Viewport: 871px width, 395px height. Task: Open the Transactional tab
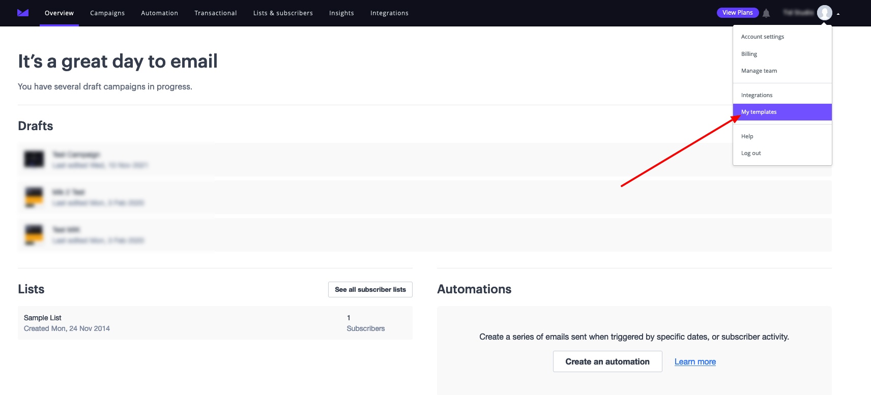pos(216,13)
